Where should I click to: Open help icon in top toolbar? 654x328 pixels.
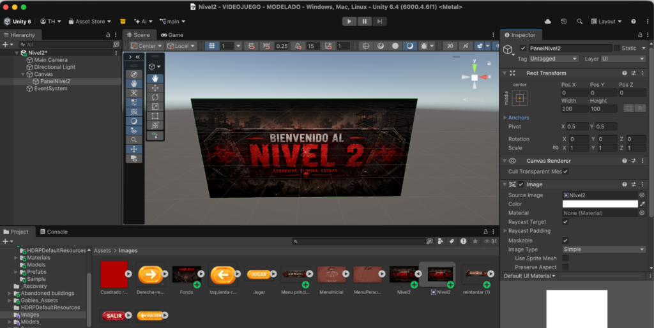(634, 21)
